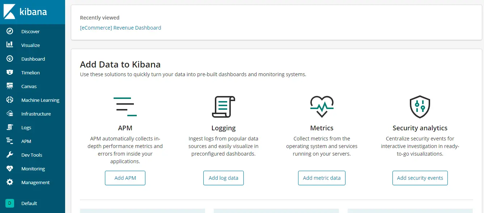Click the Canvas icon in sidebar
Screen dimensions: 484x213
(x=10, y=86)
